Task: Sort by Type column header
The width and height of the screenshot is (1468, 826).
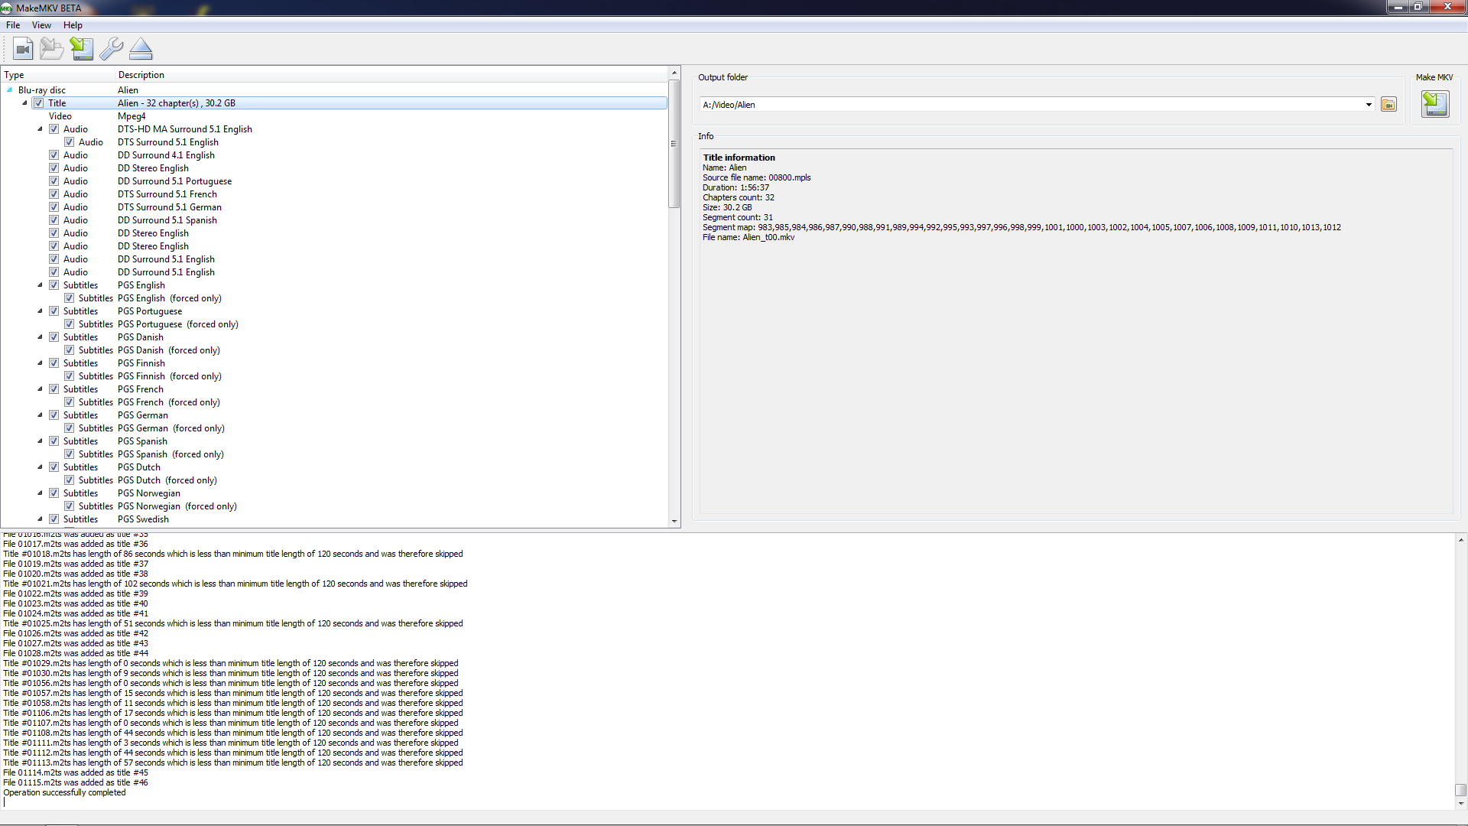Action: [x=57, y=75]
